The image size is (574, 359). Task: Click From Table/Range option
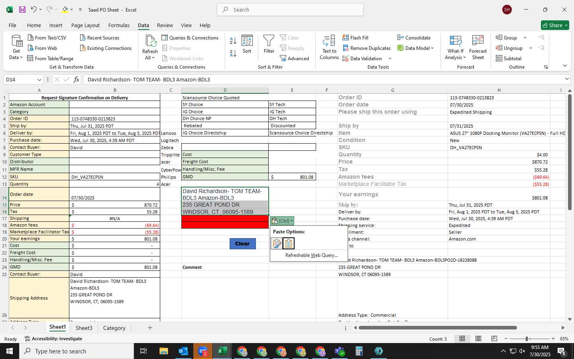(50, 58)
